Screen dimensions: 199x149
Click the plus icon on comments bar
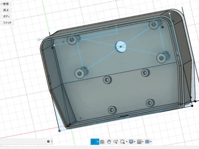pyautogui.click(x=48, y=142)
